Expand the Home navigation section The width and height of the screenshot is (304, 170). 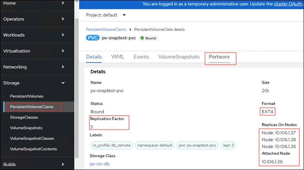coord(37,3)
